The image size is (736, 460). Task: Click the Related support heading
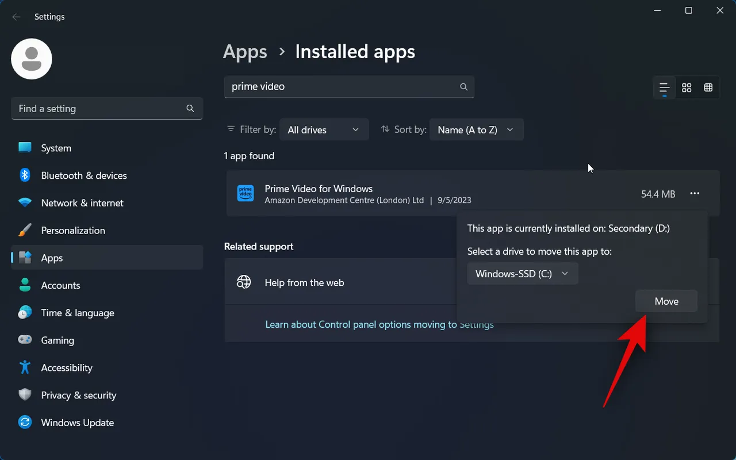tap(259, 246)
